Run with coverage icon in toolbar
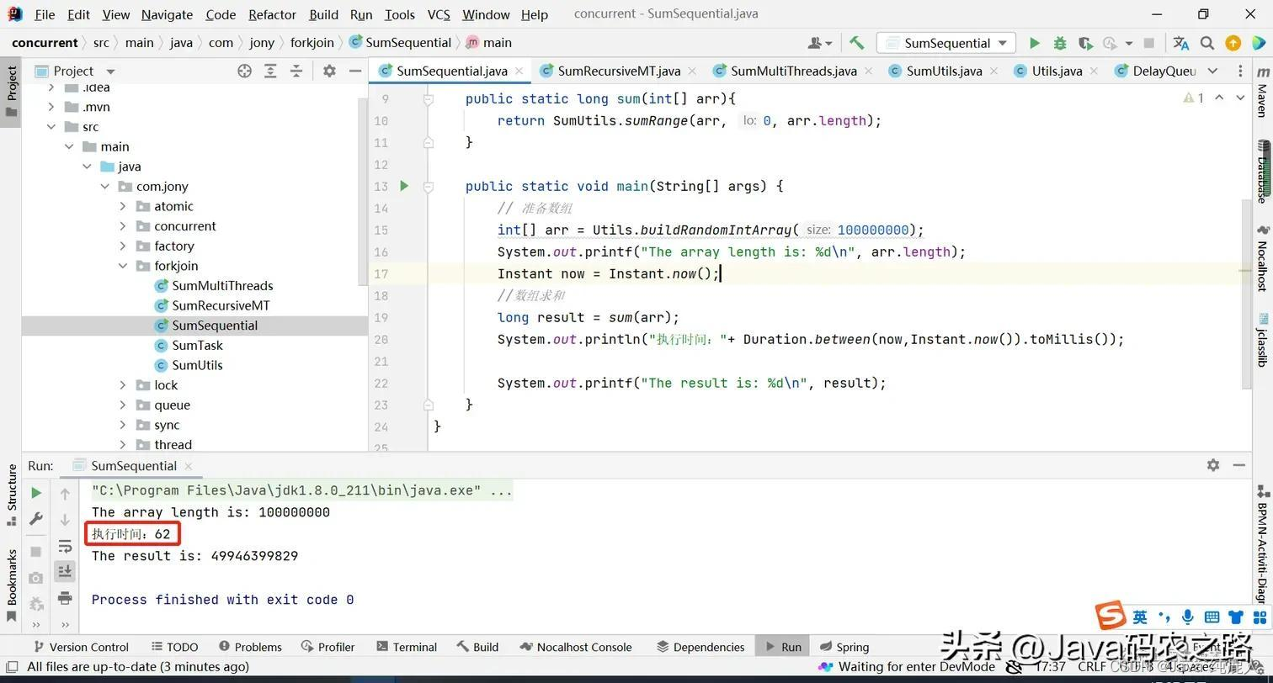The height and width of the screenshot is (683, 1273). (x=1085, y=43)
